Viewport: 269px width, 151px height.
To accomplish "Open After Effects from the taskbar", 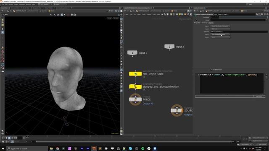I will click(82, 148).
